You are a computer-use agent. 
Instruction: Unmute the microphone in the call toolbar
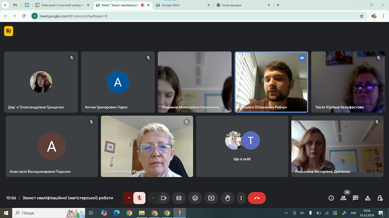pos(139,198)
